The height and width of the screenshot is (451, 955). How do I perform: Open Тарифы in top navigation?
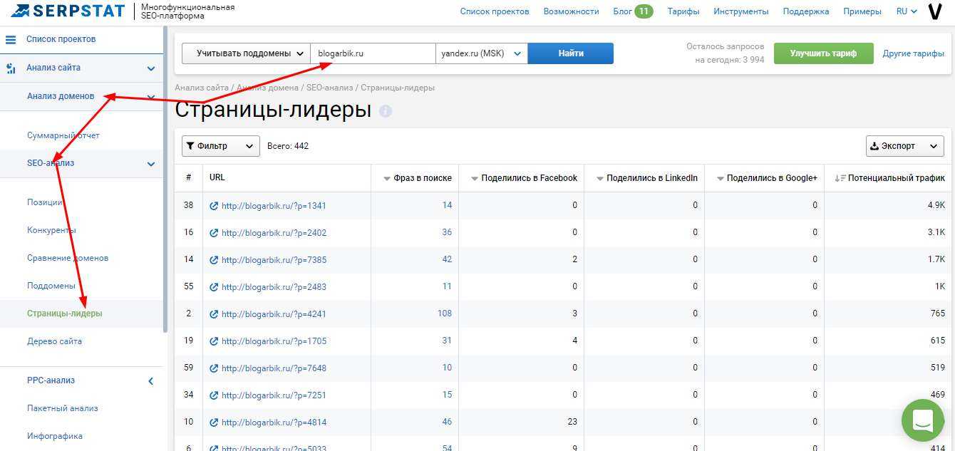tap(683, 11)
